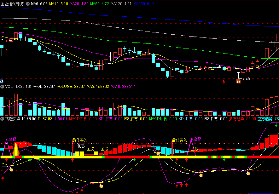
Task: Select the MA120: 4.91 label
Action: tap(121, 4)
